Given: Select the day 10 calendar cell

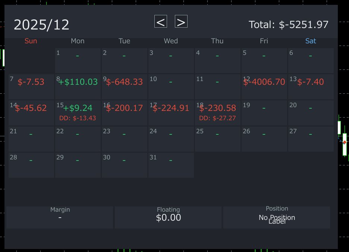Looking at the screenshot, I should pos(171,87).
